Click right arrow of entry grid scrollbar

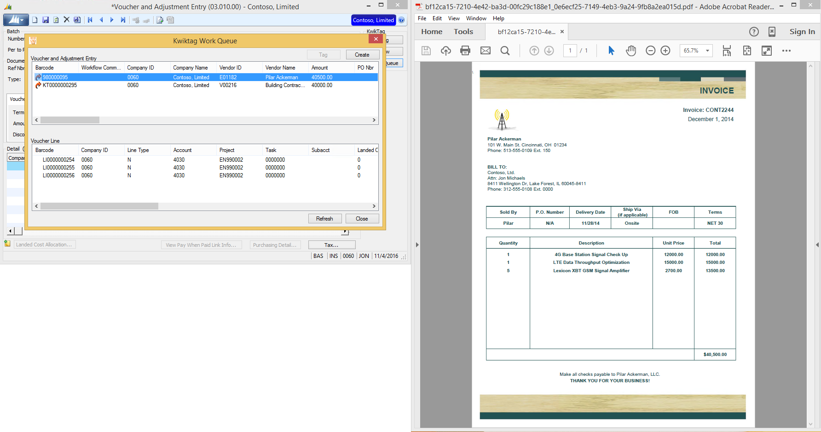pos(374,120)
